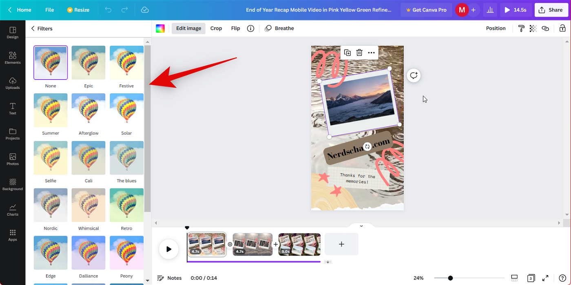The width and height of the screenshot is (571, 285).
Task: Open the File menu
Action: (x=49, y=10)
